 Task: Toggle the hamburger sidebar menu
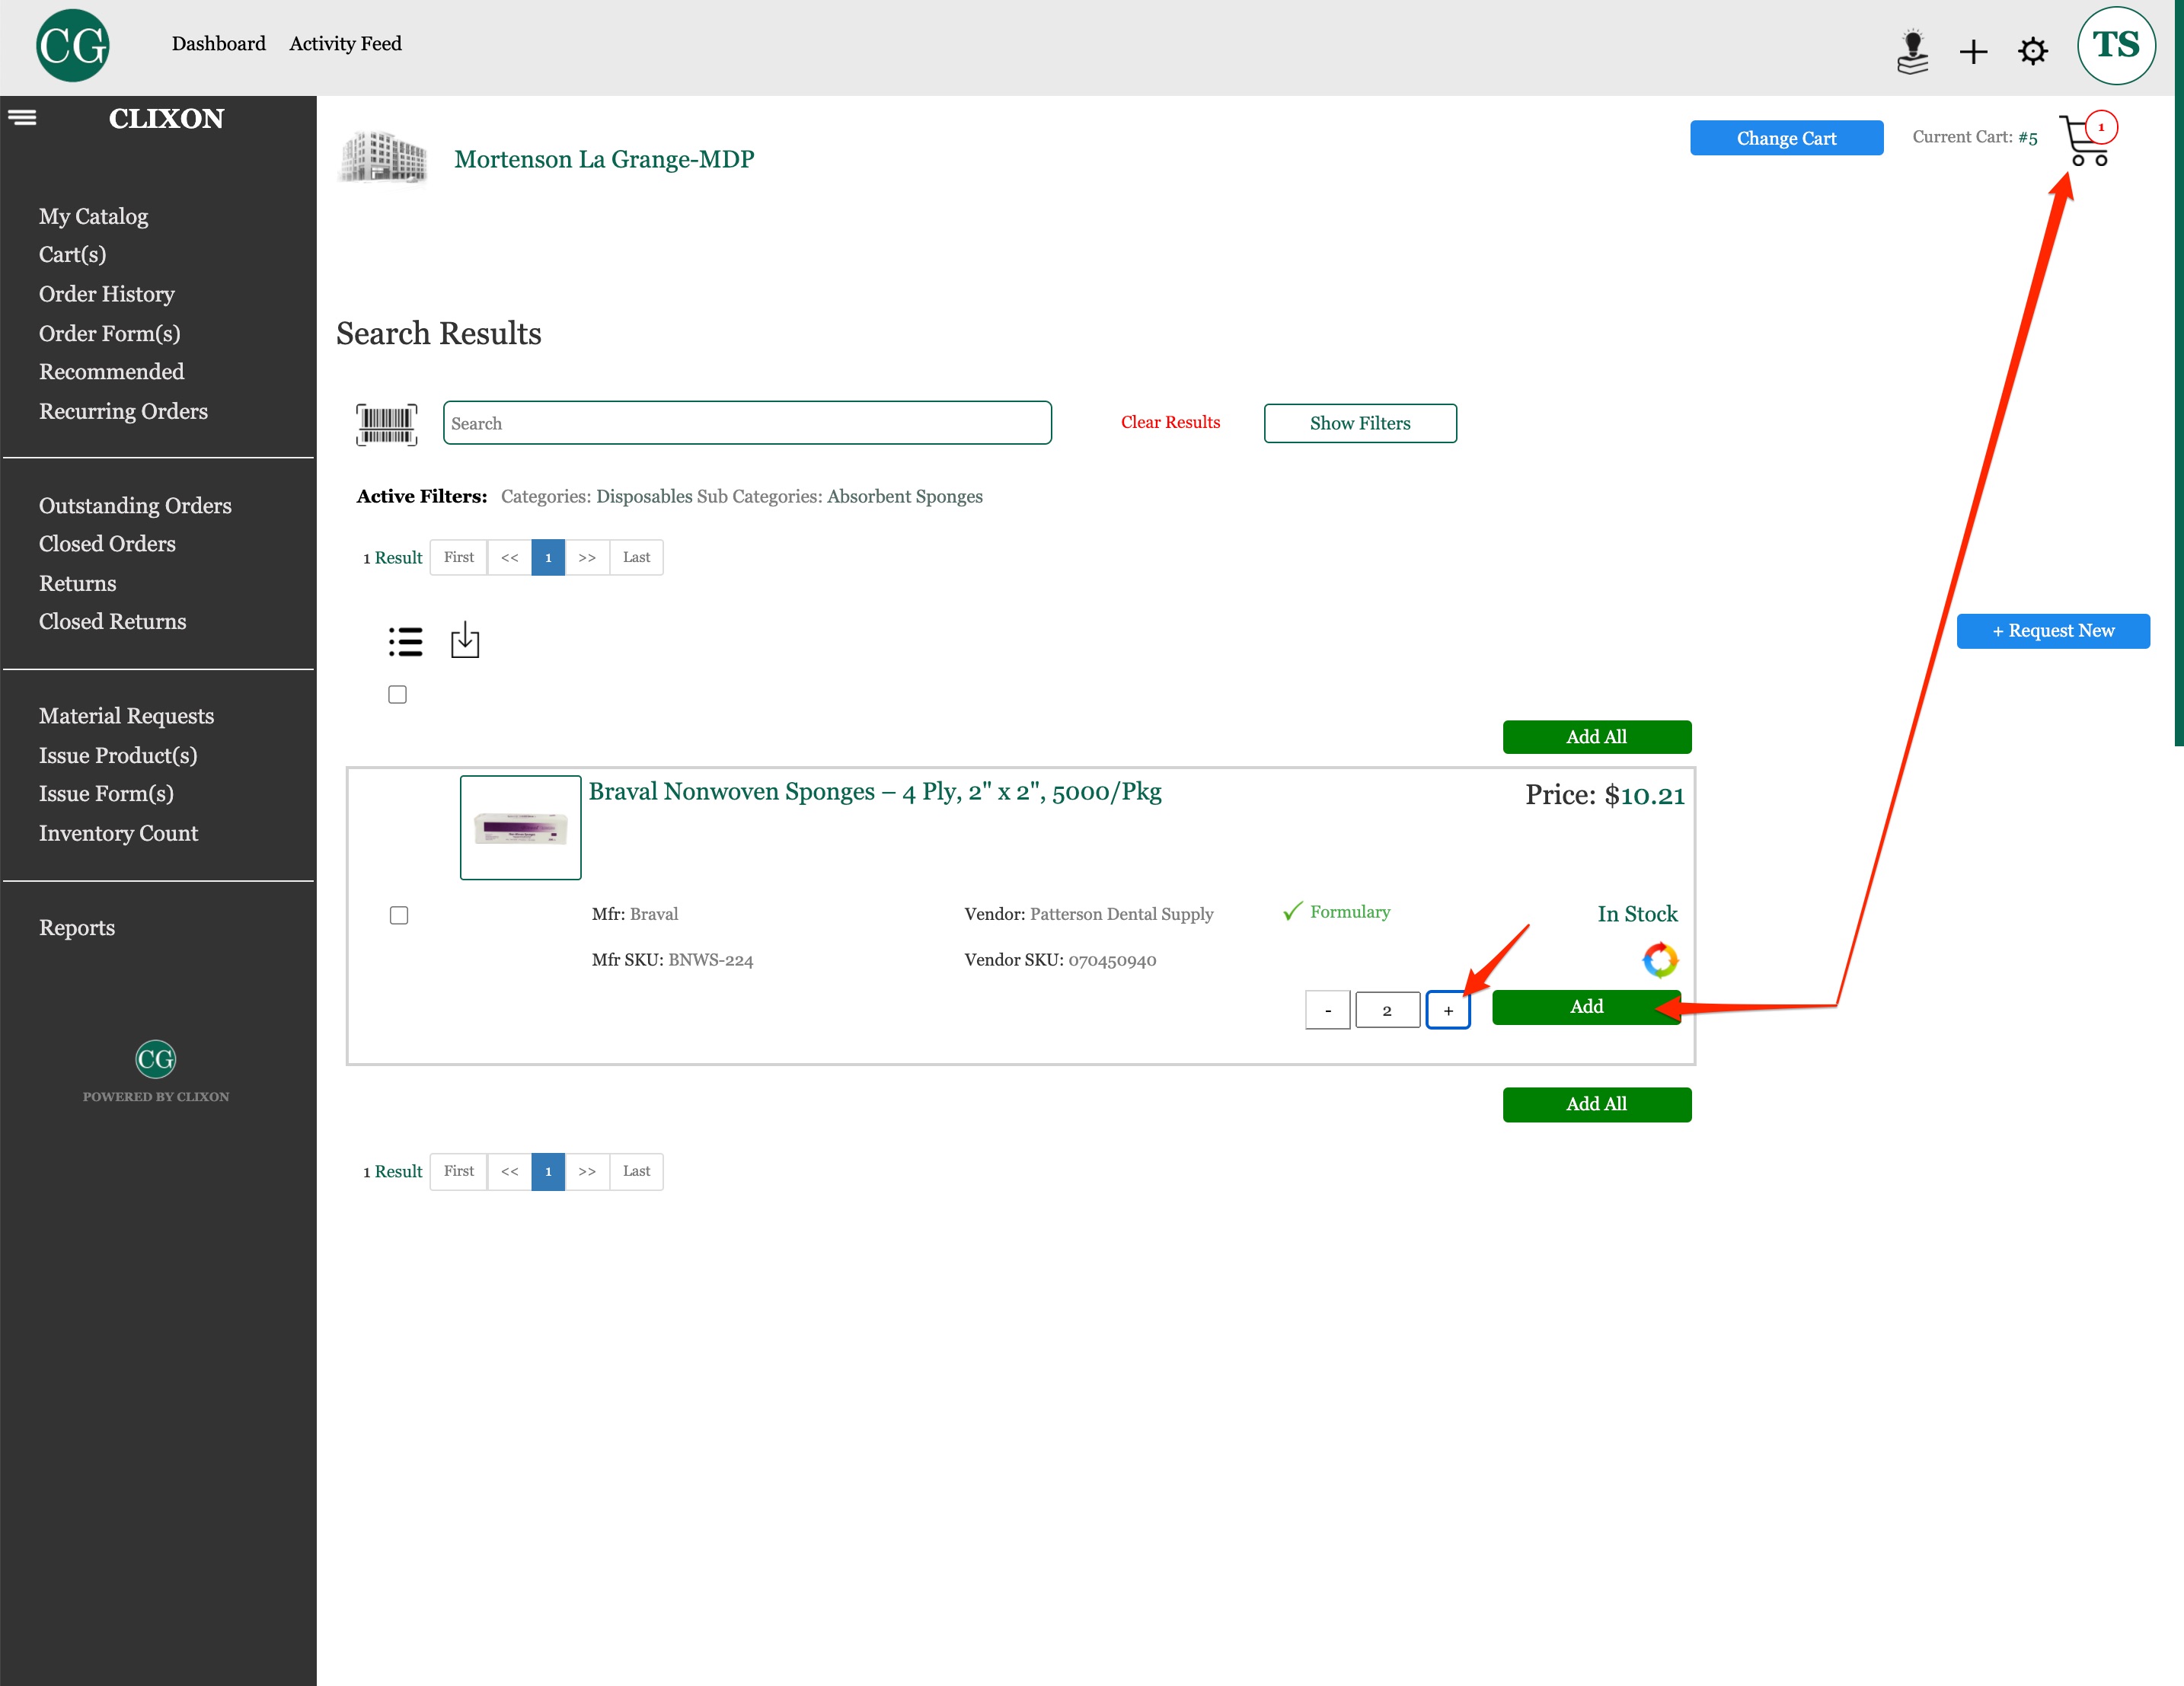pyautogui.click(x=22, y=118)
